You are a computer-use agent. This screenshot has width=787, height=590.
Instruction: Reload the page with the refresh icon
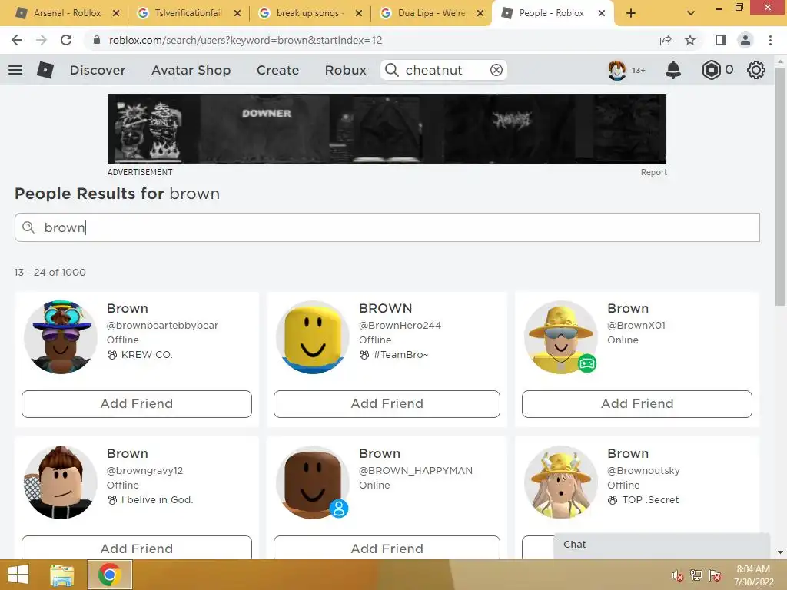[66, 40]
